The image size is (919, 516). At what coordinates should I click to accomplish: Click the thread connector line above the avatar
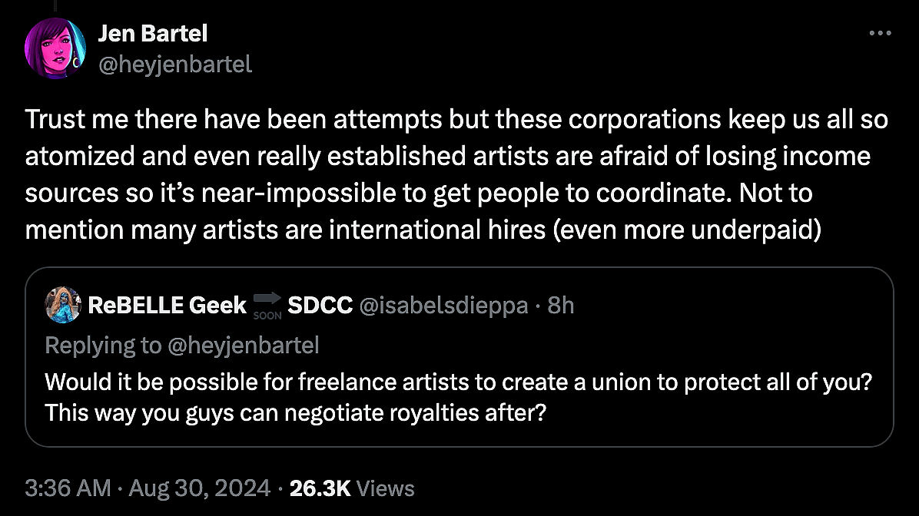[55, 6]
